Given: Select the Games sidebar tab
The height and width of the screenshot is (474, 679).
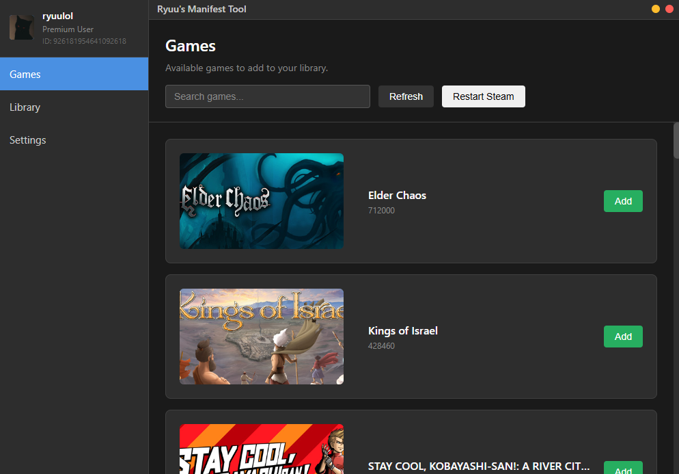Looking at the screenshot, I should pyautogui.click(x=74, y=74).
